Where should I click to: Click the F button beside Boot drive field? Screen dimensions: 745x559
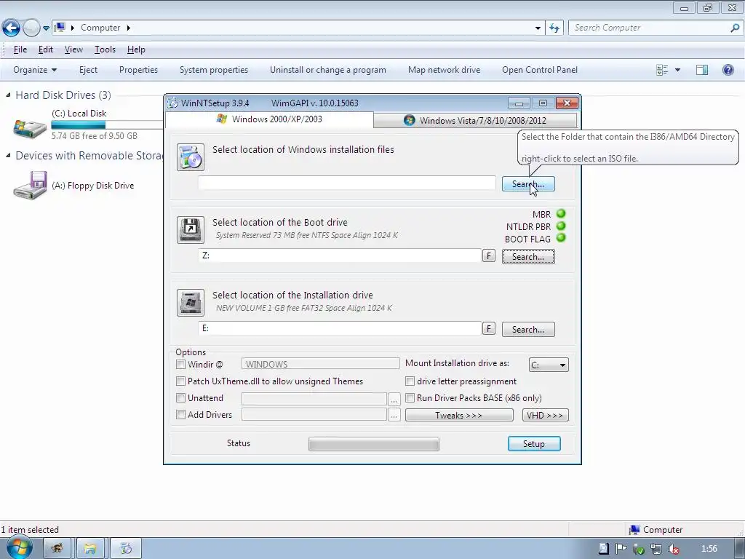(488, 255)
